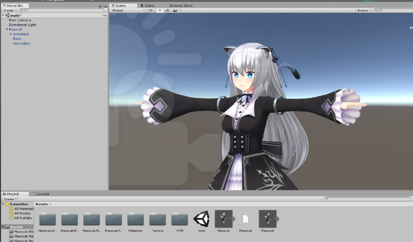
Task: Switch to the Scene tab
Action: click(x=123, y=5)
